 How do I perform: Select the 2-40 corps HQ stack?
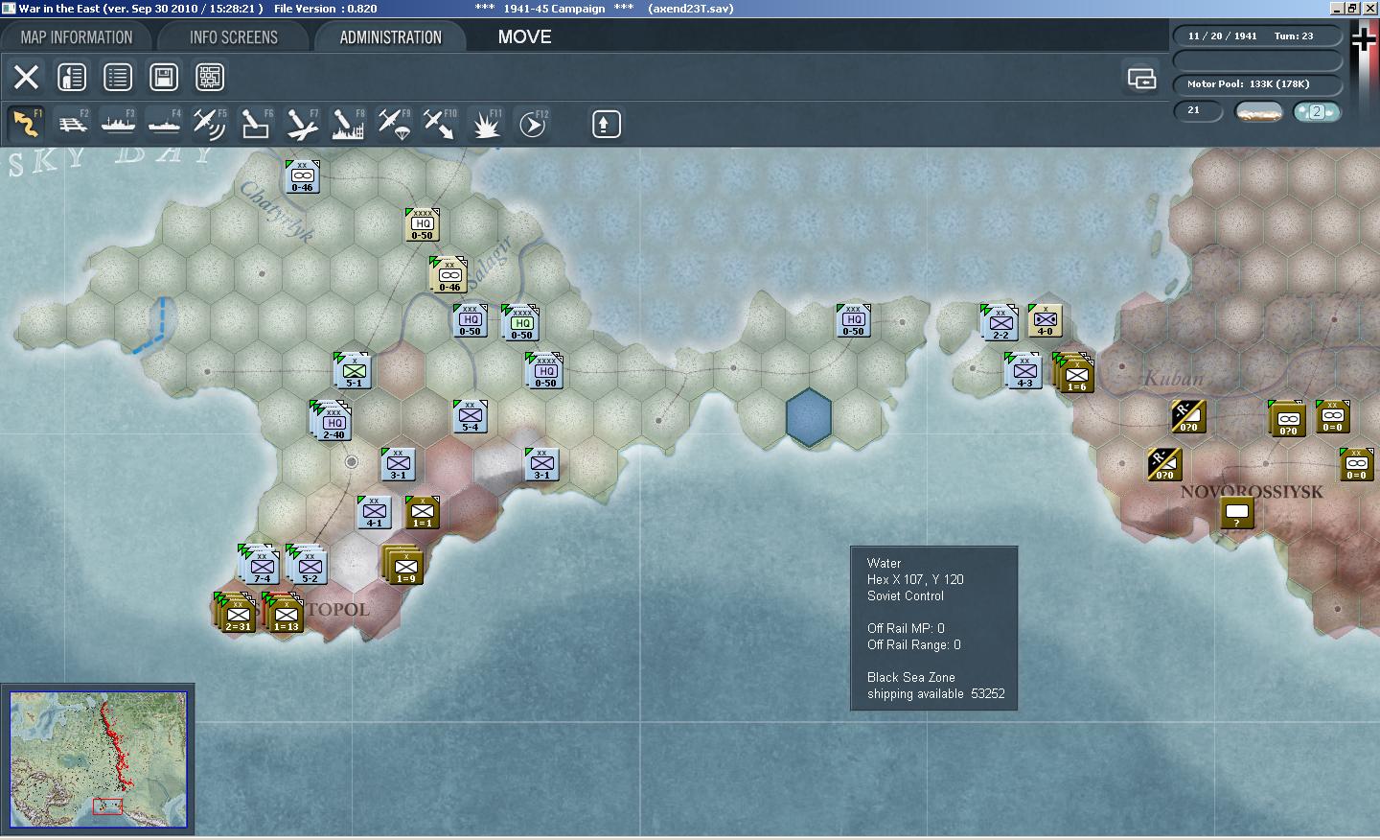click(333, 422)
